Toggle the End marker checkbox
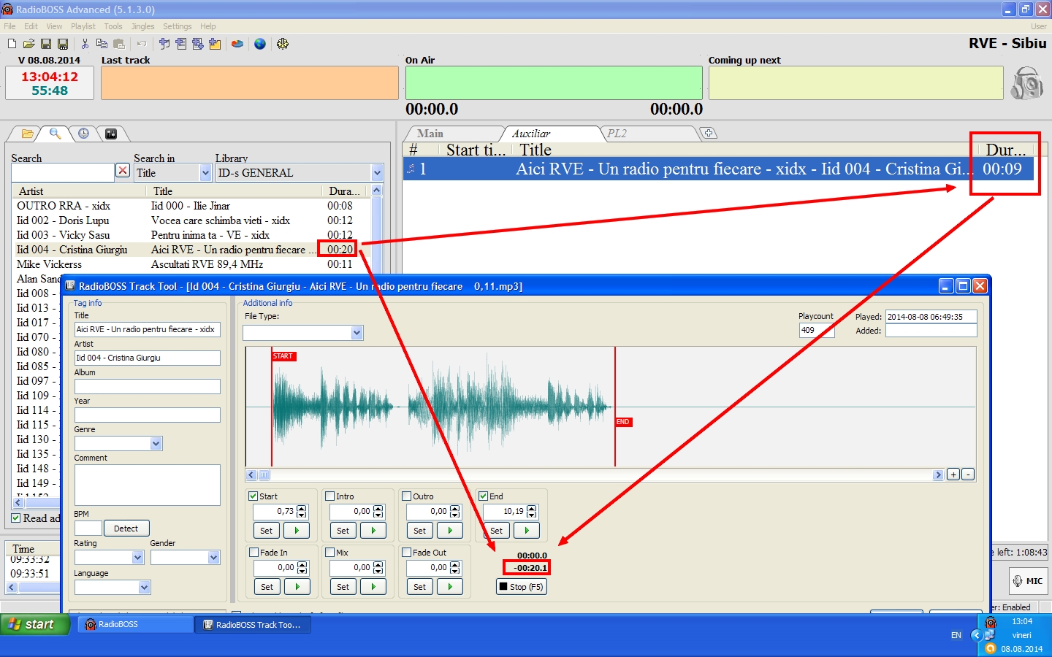Screen dimensions: 1052x657 coord(484,496)
